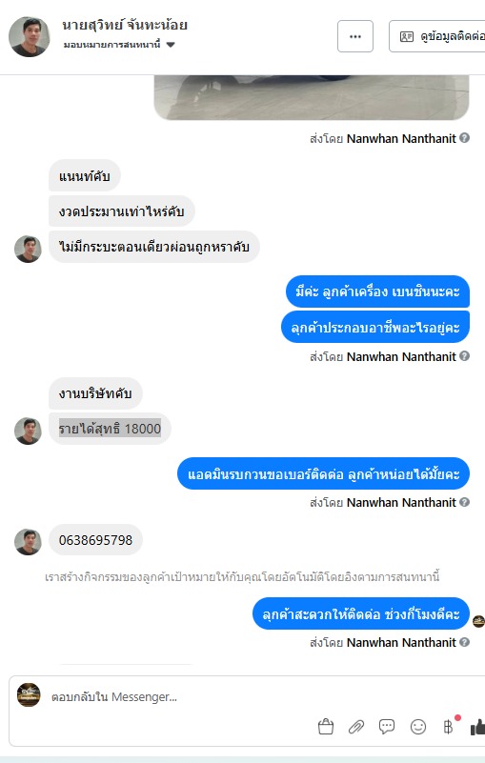Click the sender name under the last blue message
The height and width of the screenshot is (763, 485).
[x=401, y=642]
